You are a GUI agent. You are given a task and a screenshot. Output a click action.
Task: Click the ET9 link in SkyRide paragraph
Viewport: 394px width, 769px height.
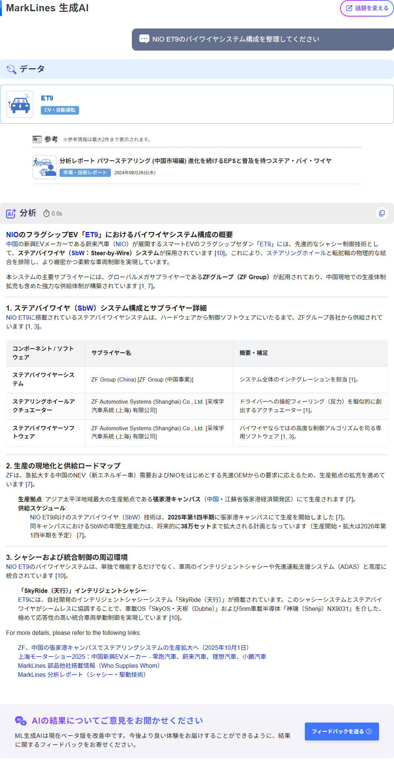[x=24, y=600]
